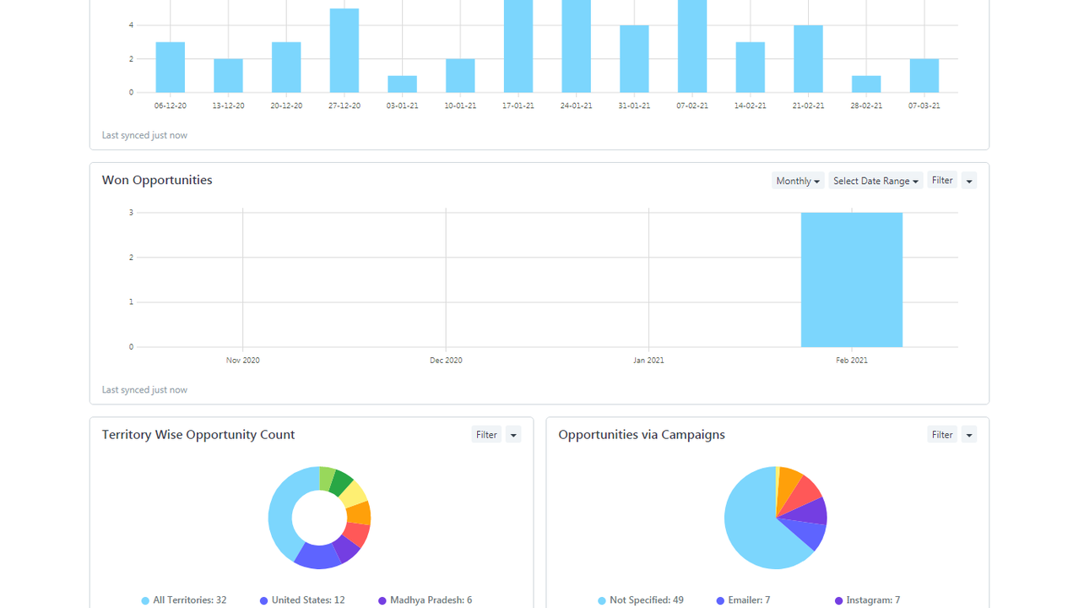
Task: Click the Feb 2021 bar in Won Opportunities
Action: tap(851, 280)
